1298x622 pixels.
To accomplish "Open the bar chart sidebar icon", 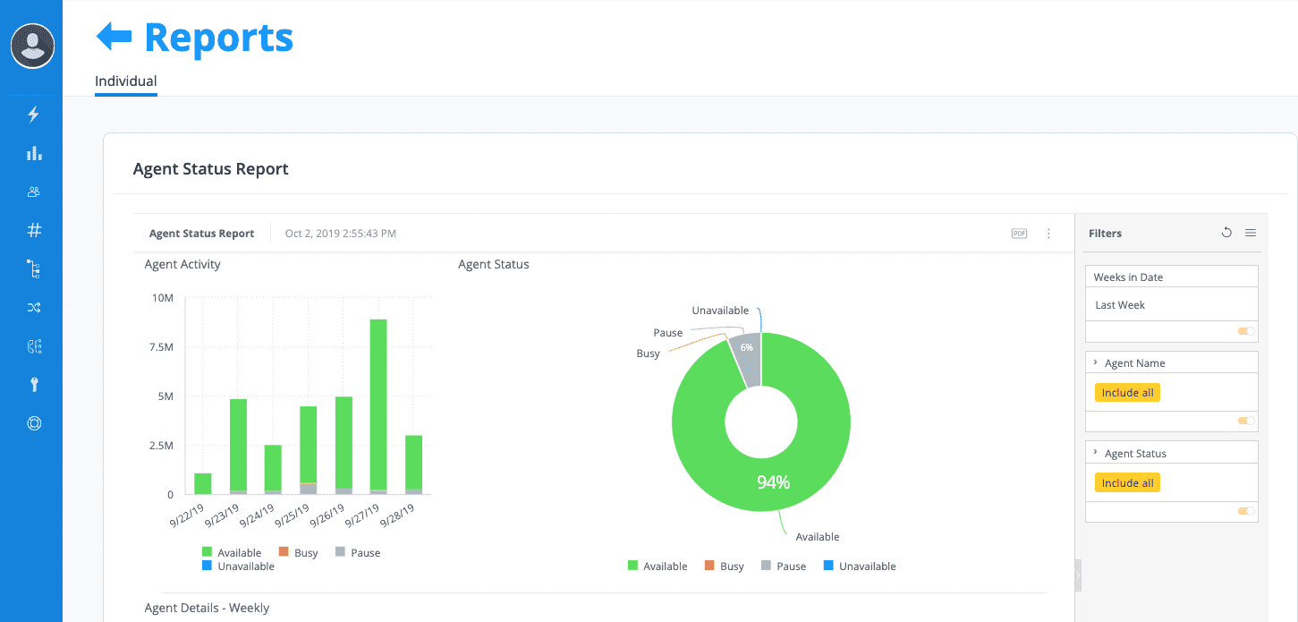I will (34, 153).
